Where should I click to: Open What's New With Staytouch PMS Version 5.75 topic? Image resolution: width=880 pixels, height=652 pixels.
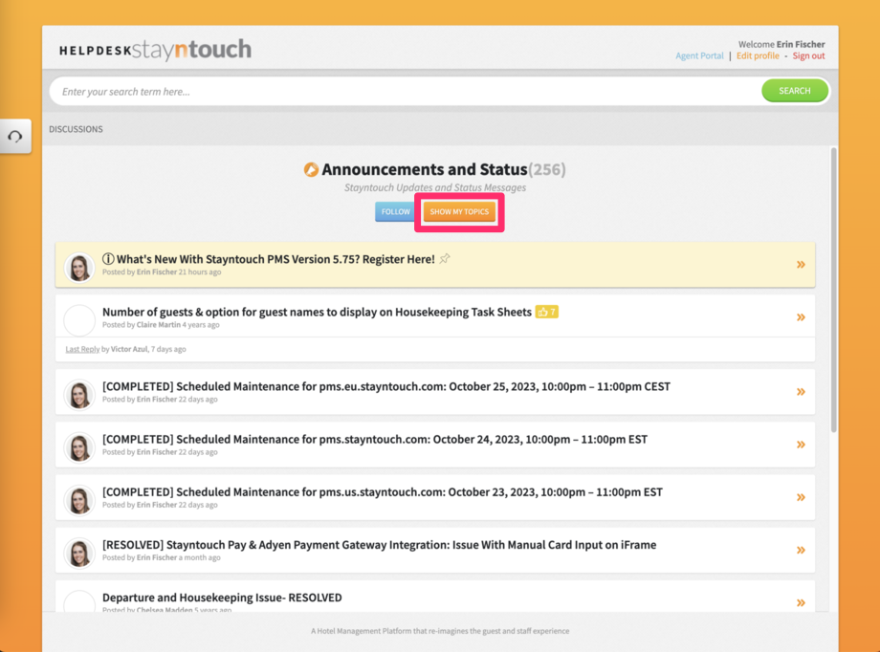(x=275, y=259)
